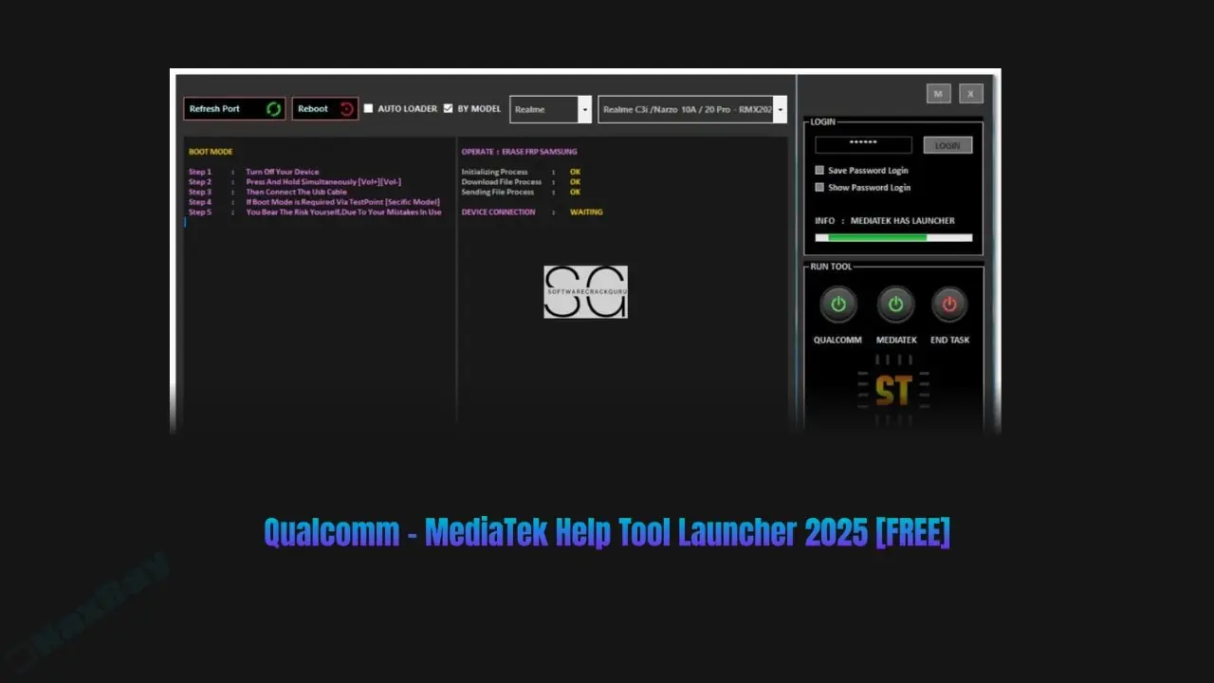
Task: Click 'OPERATE : ERASE FRP SAMSUNG' text
Action: click(519, 152)
